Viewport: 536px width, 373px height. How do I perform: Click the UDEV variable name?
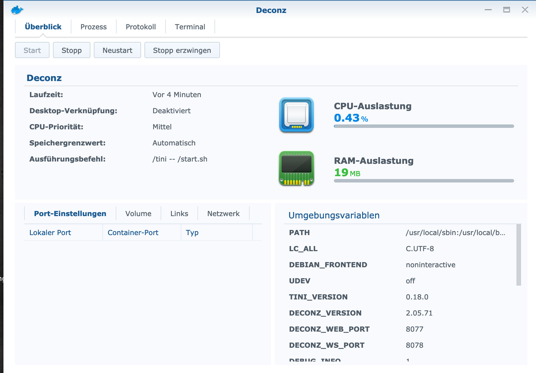tap(300, 281)
